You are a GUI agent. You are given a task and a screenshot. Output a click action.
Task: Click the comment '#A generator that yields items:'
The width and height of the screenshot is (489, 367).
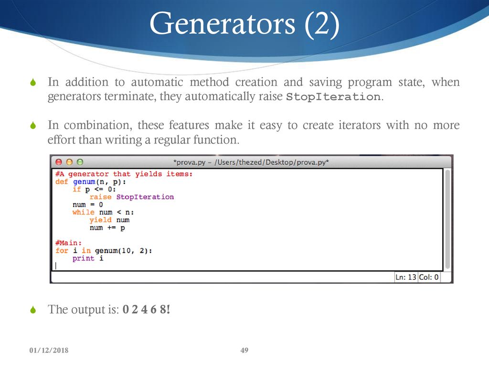point(124,174)
